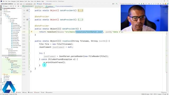Select HomepageTests class in tree
The height and width of the screenshot is (95, 169).
pyautogui.click(x=16, y=66)
